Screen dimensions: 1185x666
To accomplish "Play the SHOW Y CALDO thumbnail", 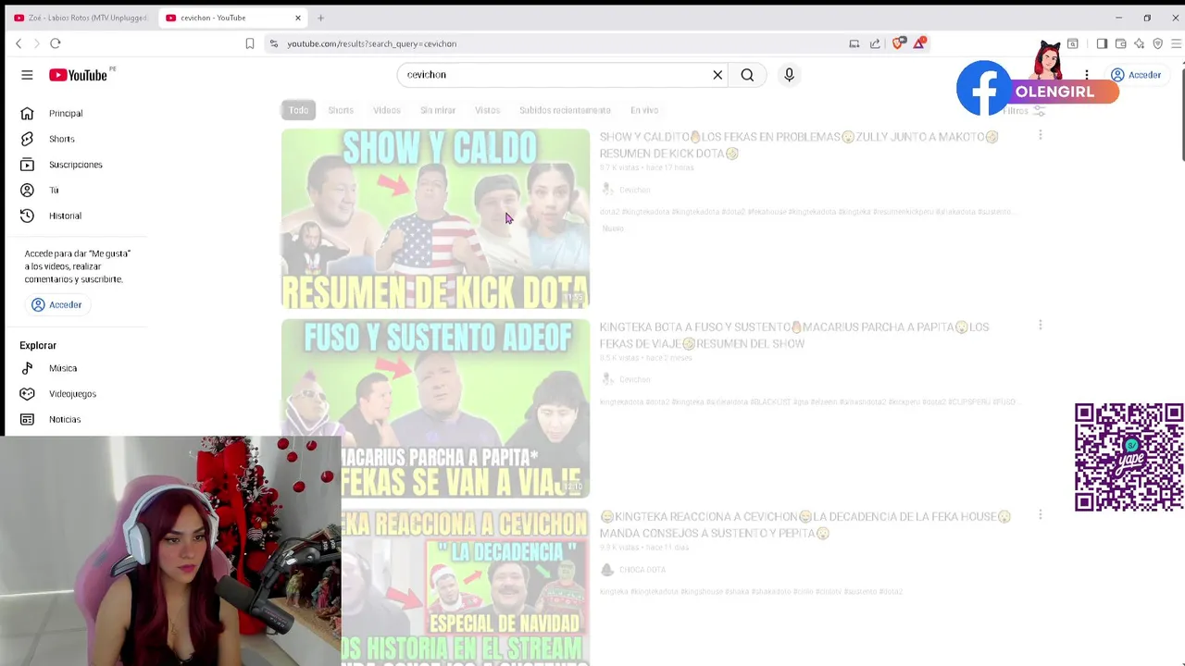I will point(435,218).
